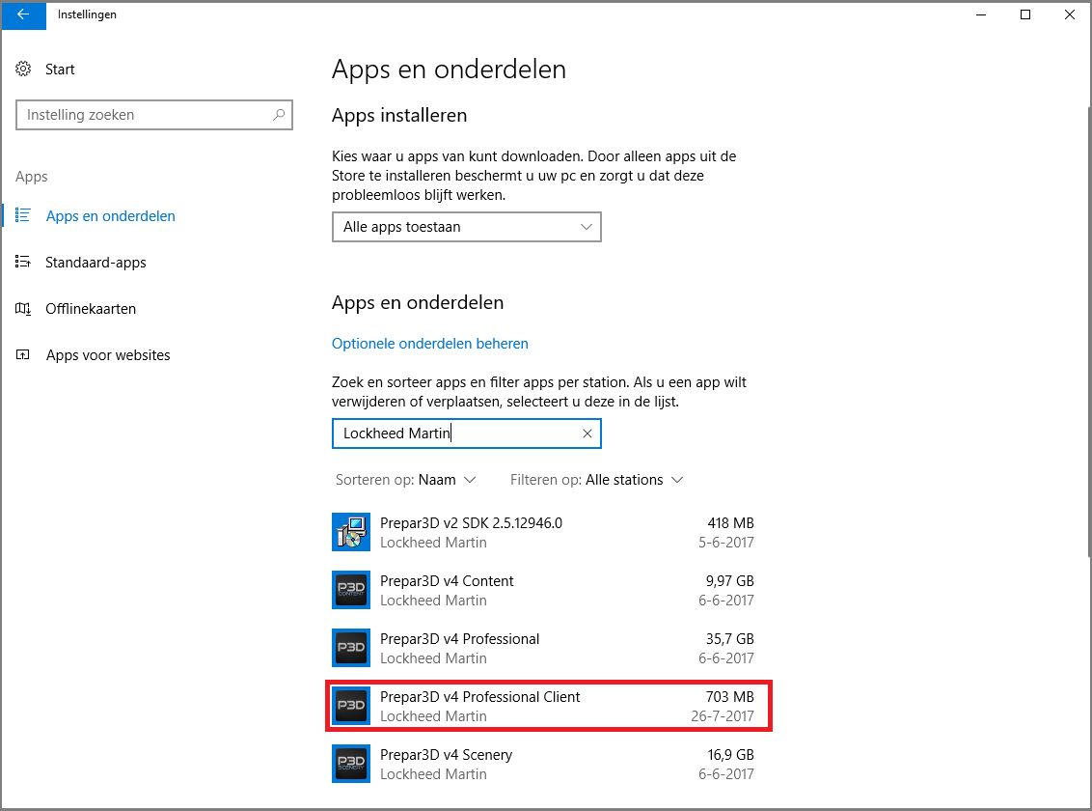Screen dimensions: 1092x811
Task: Click the Prepar3D v4 Professional Client icon
Action: [x=351, y=705]
